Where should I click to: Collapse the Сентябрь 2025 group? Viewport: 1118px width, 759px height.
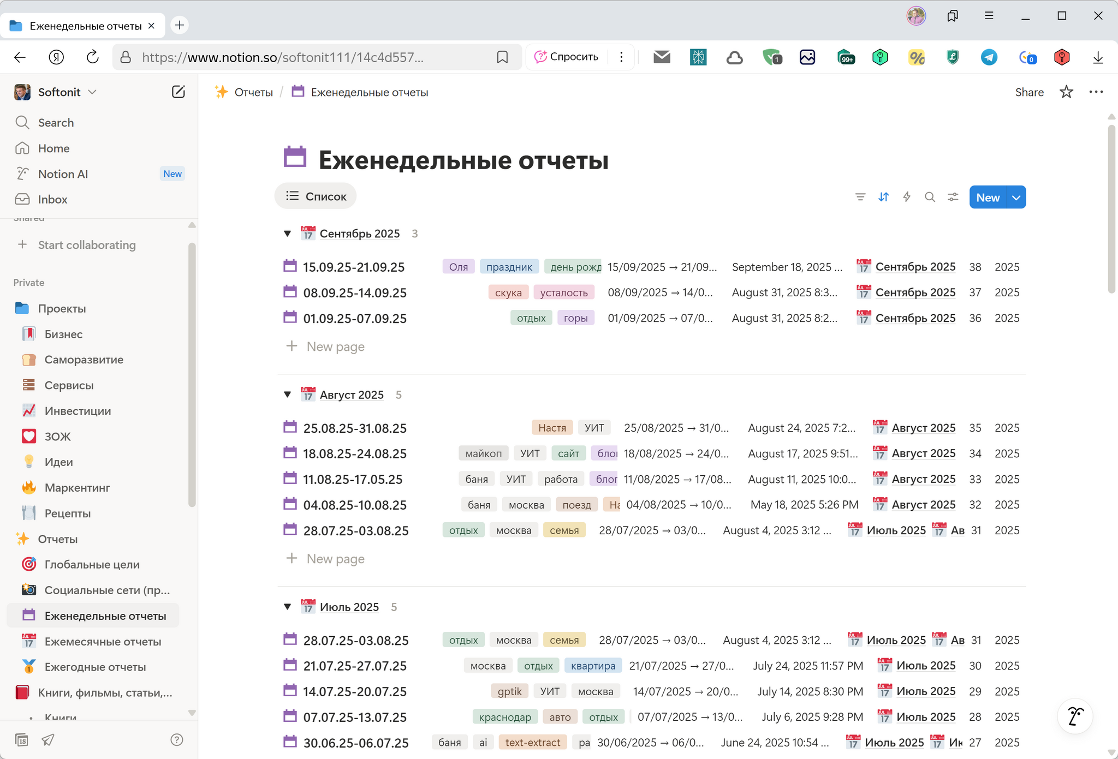[288, 234]
